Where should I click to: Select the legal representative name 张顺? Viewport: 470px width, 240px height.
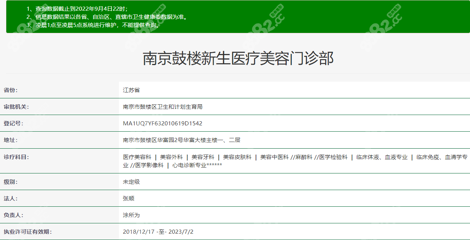129,198
